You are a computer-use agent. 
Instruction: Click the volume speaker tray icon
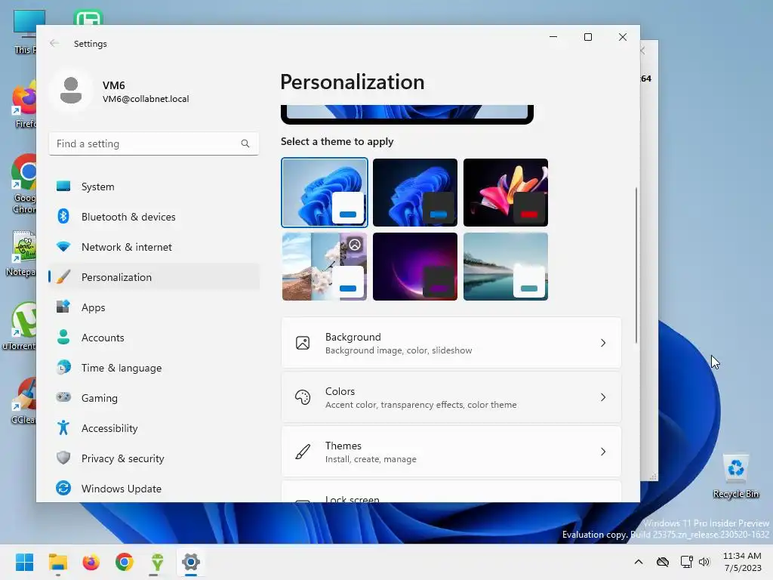704,562
